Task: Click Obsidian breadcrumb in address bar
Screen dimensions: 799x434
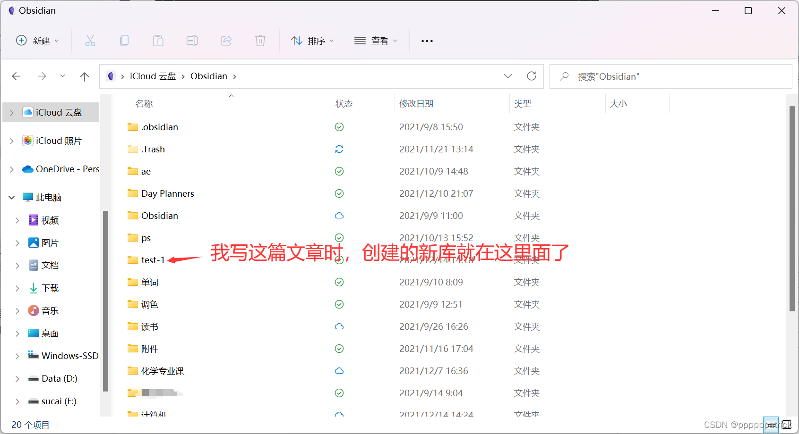Action: tap(209, 76)
